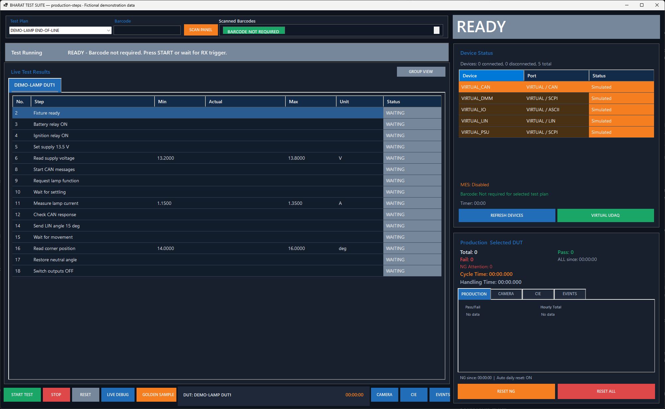The image size is (665, 409).
Task: Select the VIRTUAL_LIN device row
Action: [x=556, y=121]
